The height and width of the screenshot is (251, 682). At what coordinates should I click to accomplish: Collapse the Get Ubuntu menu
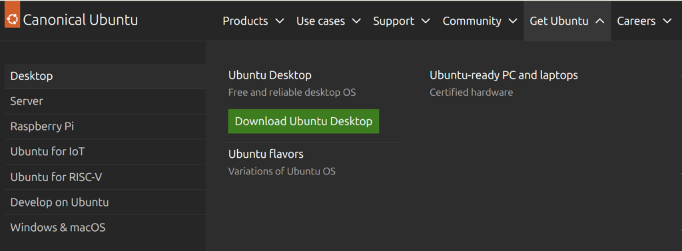click(567, 21)
